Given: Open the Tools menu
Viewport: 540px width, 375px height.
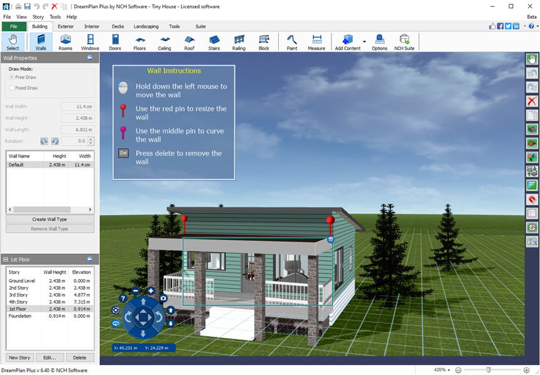Looking at the screenshot, I should (x=55, y=16).
